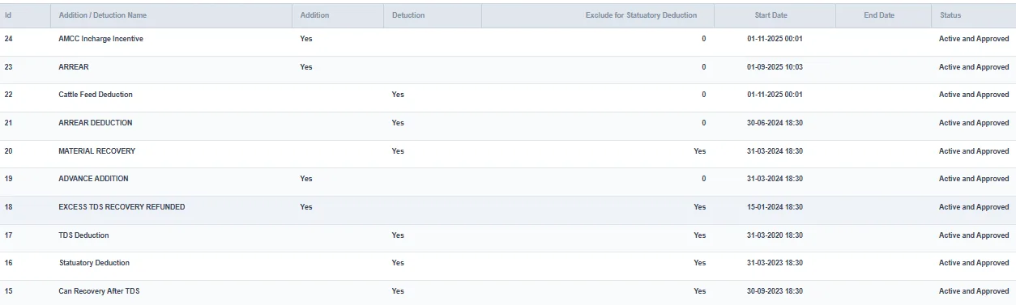Select the ARREAR row with Id 23
This screenshot has height=305, width=1016.
508,67
